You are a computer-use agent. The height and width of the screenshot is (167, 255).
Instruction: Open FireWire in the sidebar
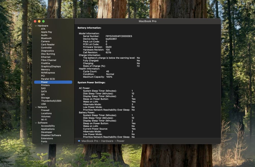pos(46,63)
